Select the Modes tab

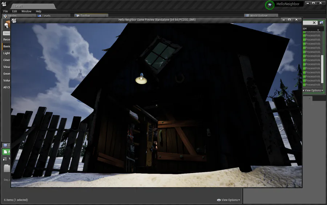click(x=19, y=16)
